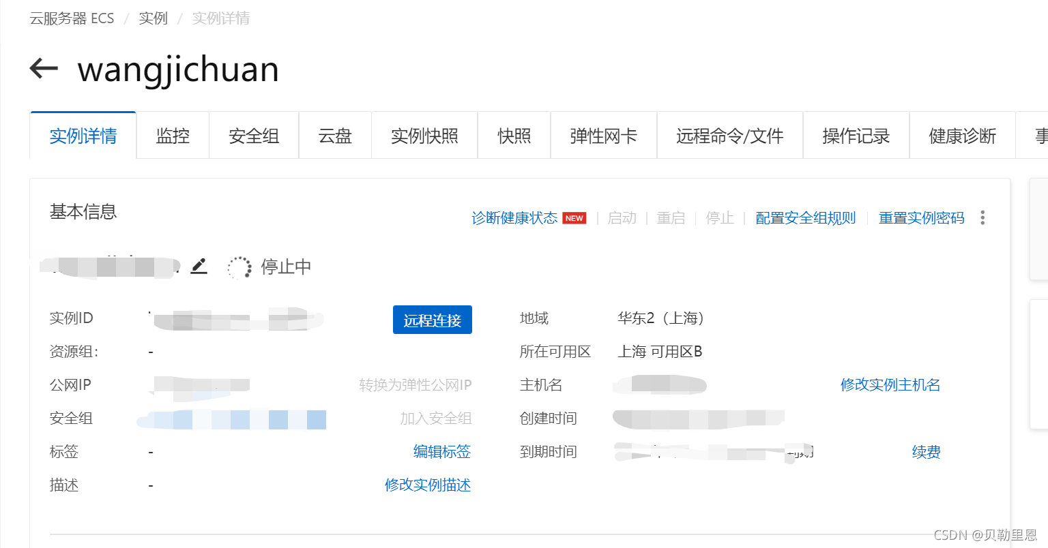Click the 重启 action
Viewport: 1048px width, 548px height.
tap(671, 218)
